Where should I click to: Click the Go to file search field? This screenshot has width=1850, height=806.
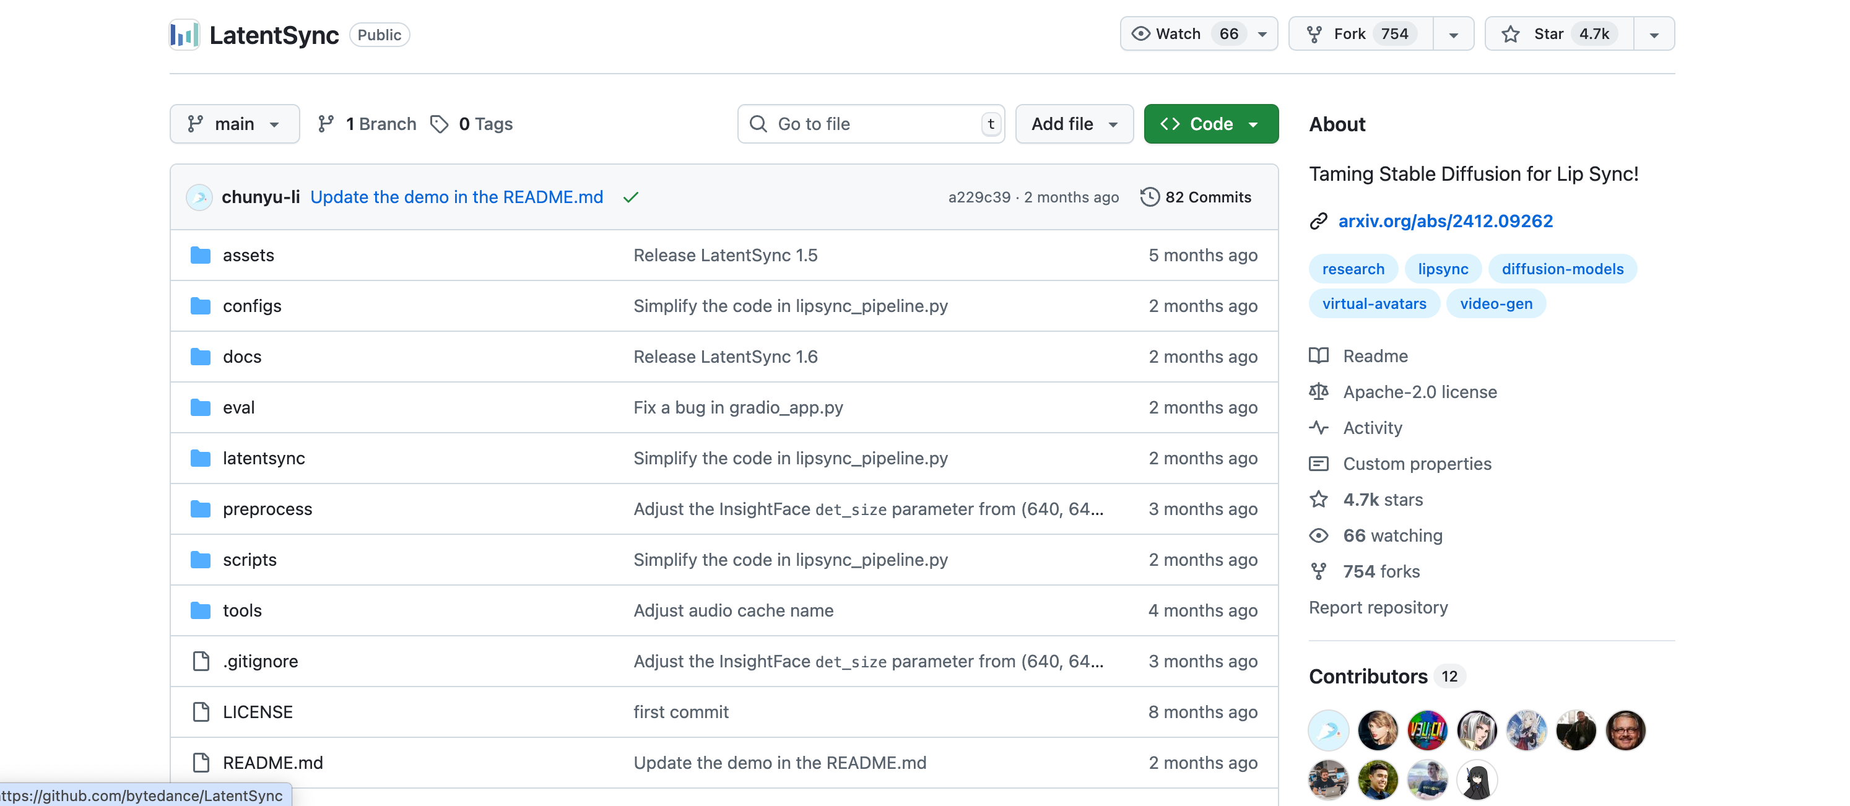tap(871, 124)
